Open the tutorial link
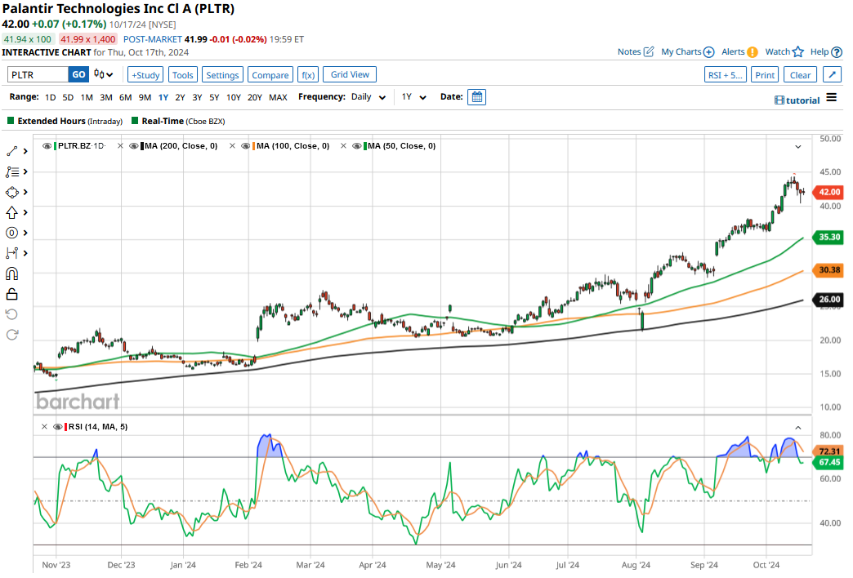The width and height of the screenshot is (853, 578). [797, 100]
